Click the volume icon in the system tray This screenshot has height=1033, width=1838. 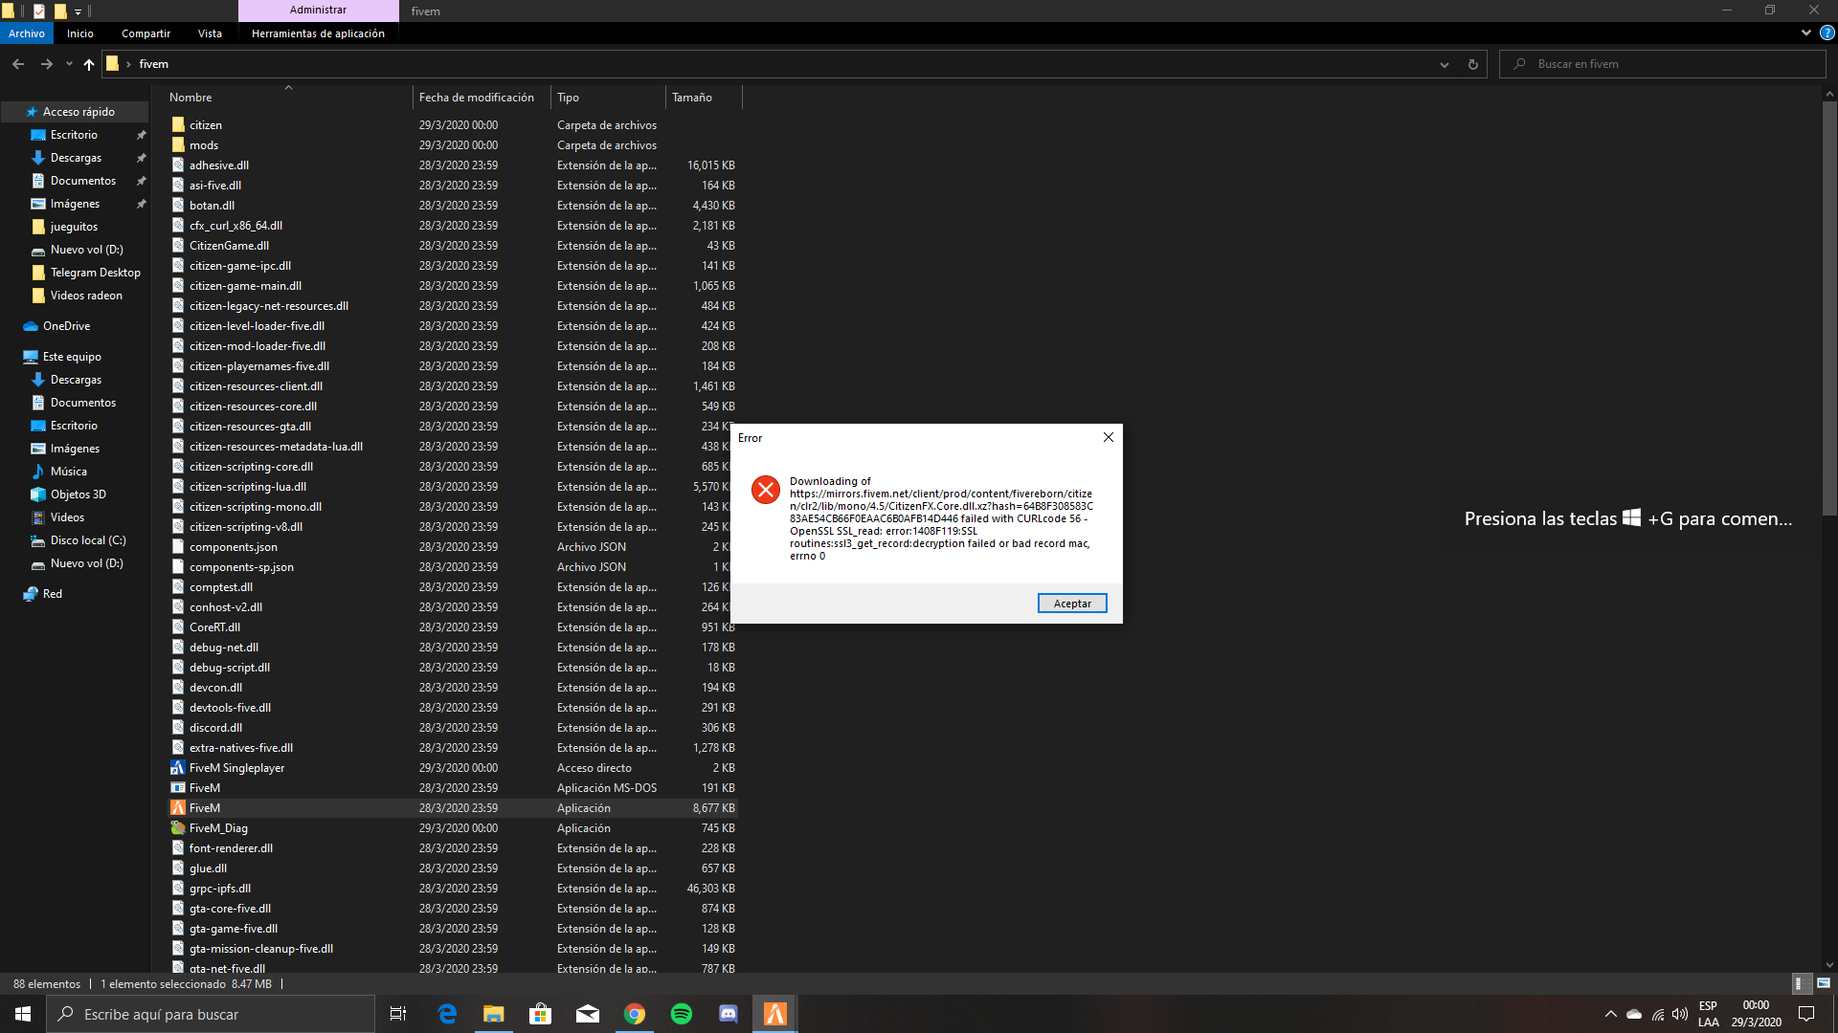pyautogui.click(x=1681, y=1016)
